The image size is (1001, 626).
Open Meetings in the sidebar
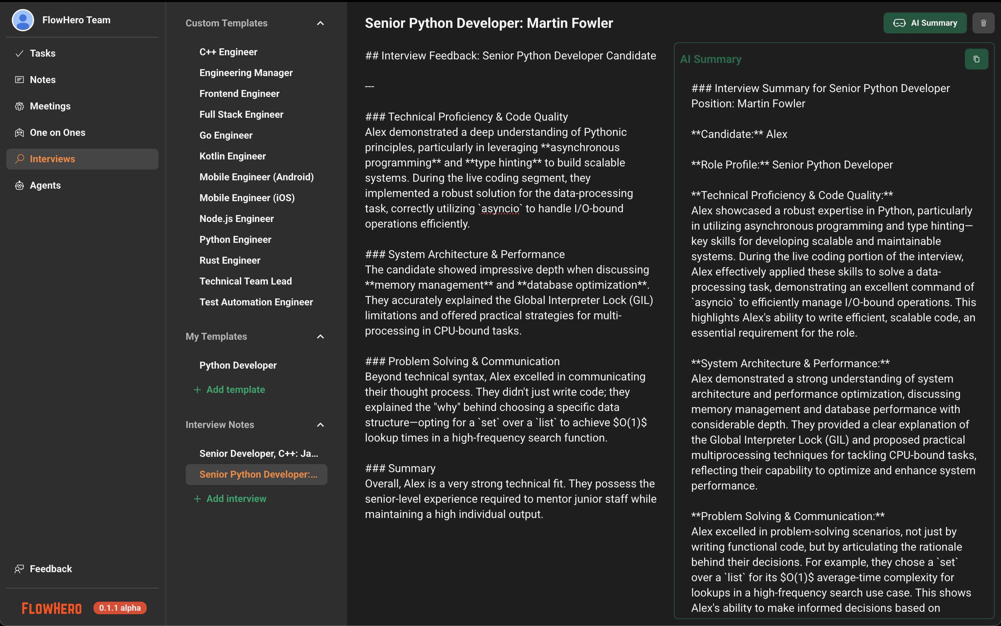(50, 106)
